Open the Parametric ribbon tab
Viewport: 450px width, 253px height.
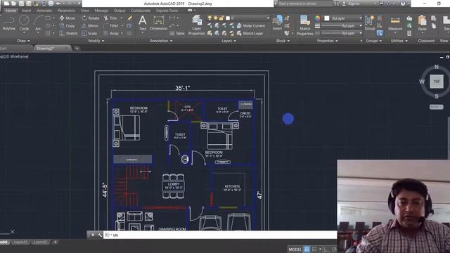click(66, 11)
